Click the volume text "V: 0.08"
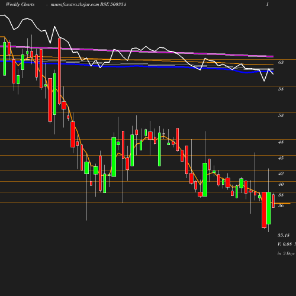The width and height of the screenshot is (296, 296). coord(285,244)
